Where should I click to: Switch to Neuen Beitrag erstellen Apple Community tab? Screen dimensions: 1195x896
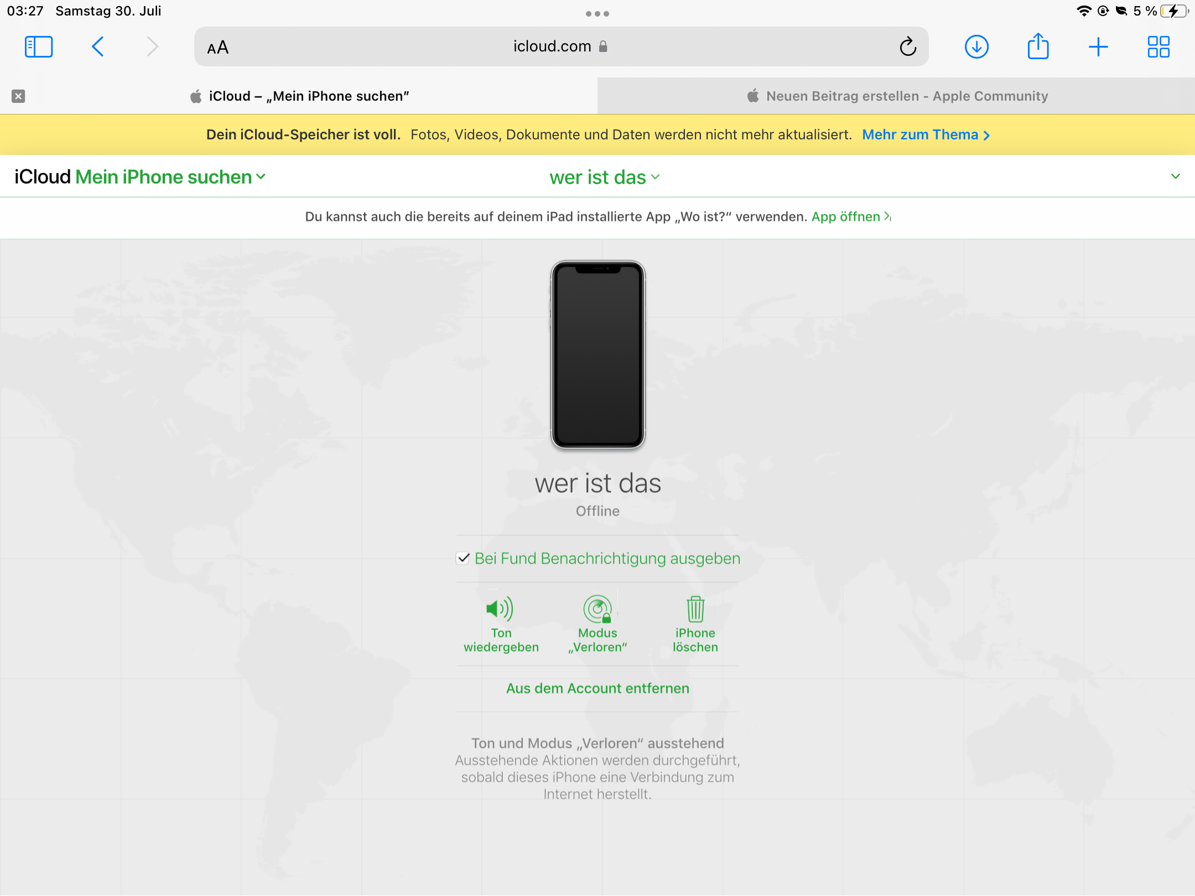tap(896, 96)
